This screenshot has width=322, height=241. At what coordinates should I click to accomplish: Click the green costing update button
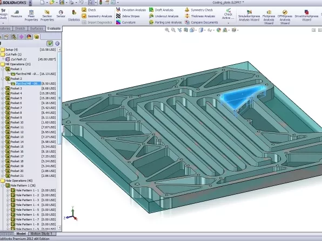(x=50, y=44)
